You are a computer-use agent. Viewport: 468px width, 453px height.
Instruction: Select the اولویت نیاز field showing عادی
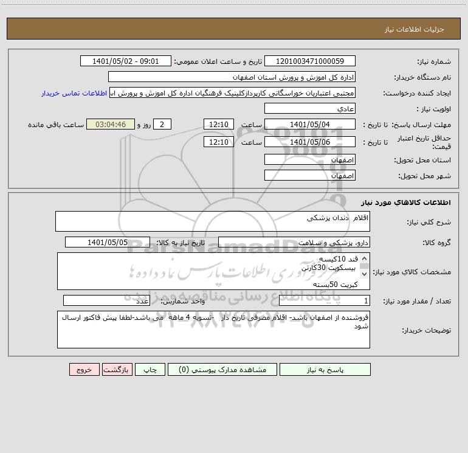point(310,108)
